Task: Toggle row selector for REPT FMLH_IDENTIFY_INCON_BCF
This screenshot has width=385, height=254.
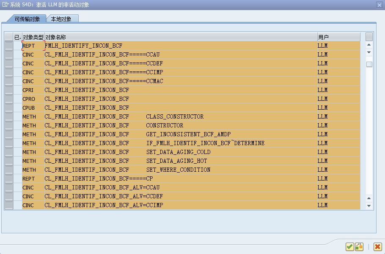Action: 8,46
